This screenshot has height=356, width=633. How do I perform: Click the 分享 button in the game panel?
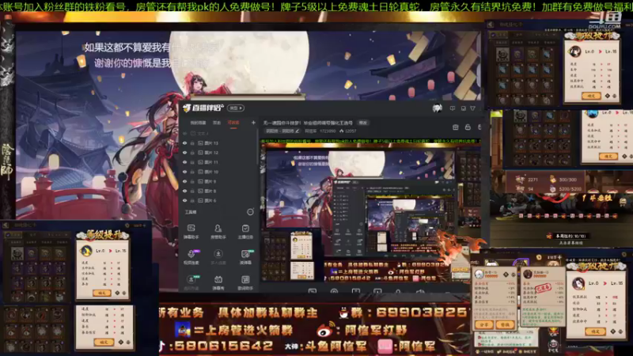pos(483,324)
